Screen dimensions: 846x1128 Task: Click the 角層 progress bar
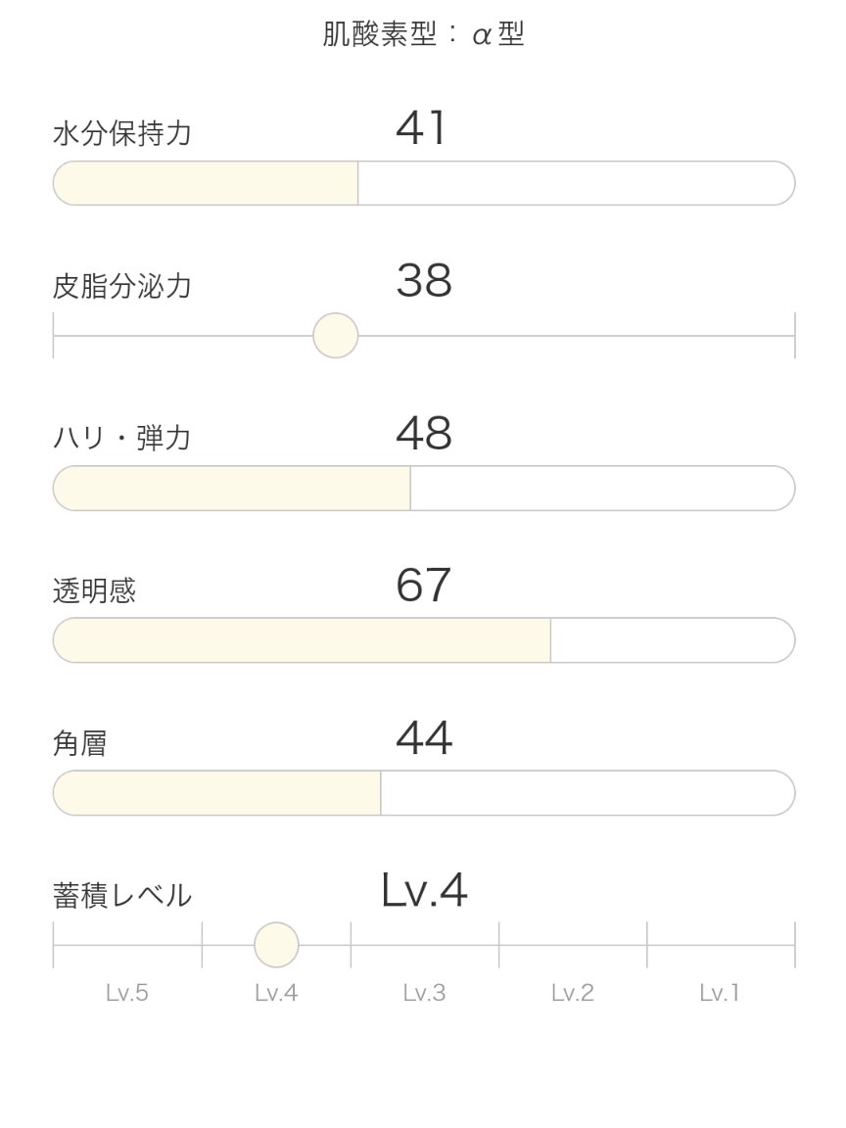(421, 793)
